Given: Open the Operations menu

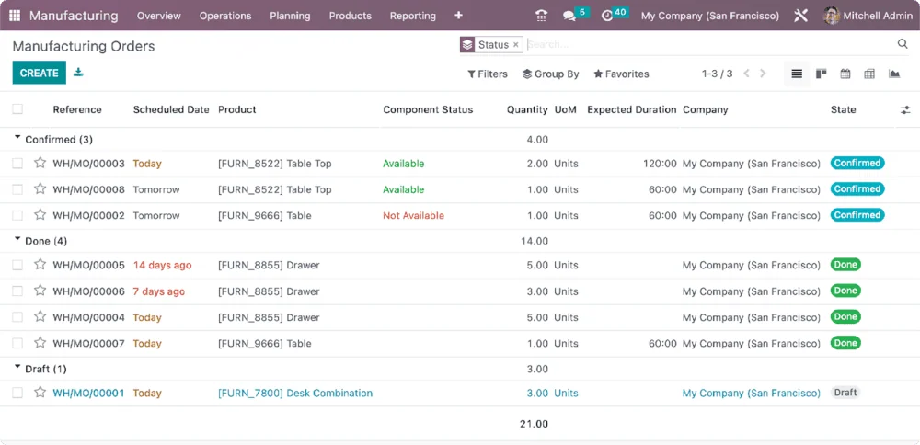Looking at the screenshot, I should point(225,16).
